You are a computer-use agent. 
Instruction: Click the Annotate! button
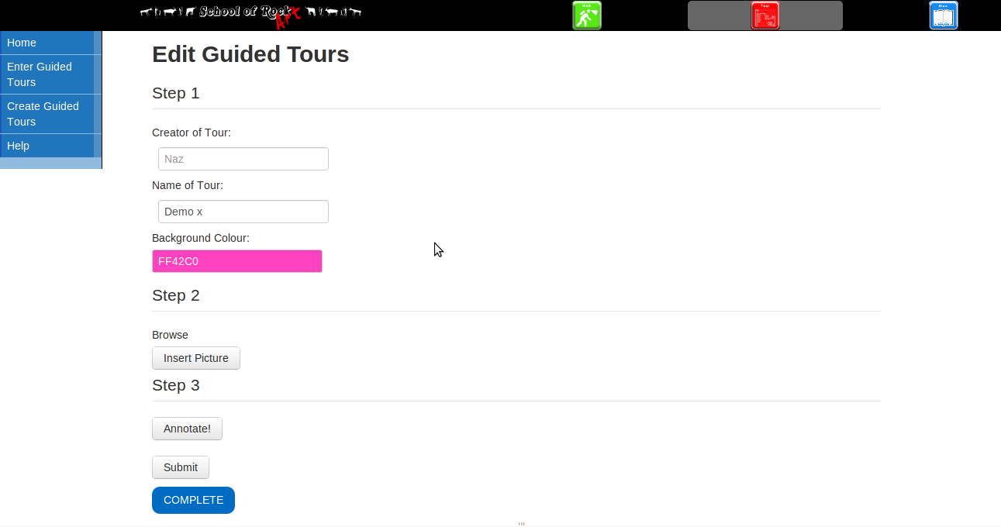[x=187, y=429]
